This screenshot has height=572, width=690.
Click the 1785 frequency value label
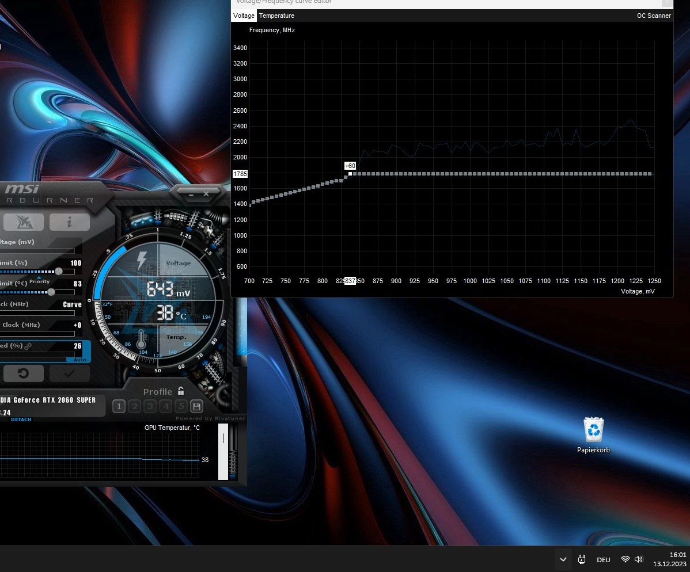click(240, 174)
